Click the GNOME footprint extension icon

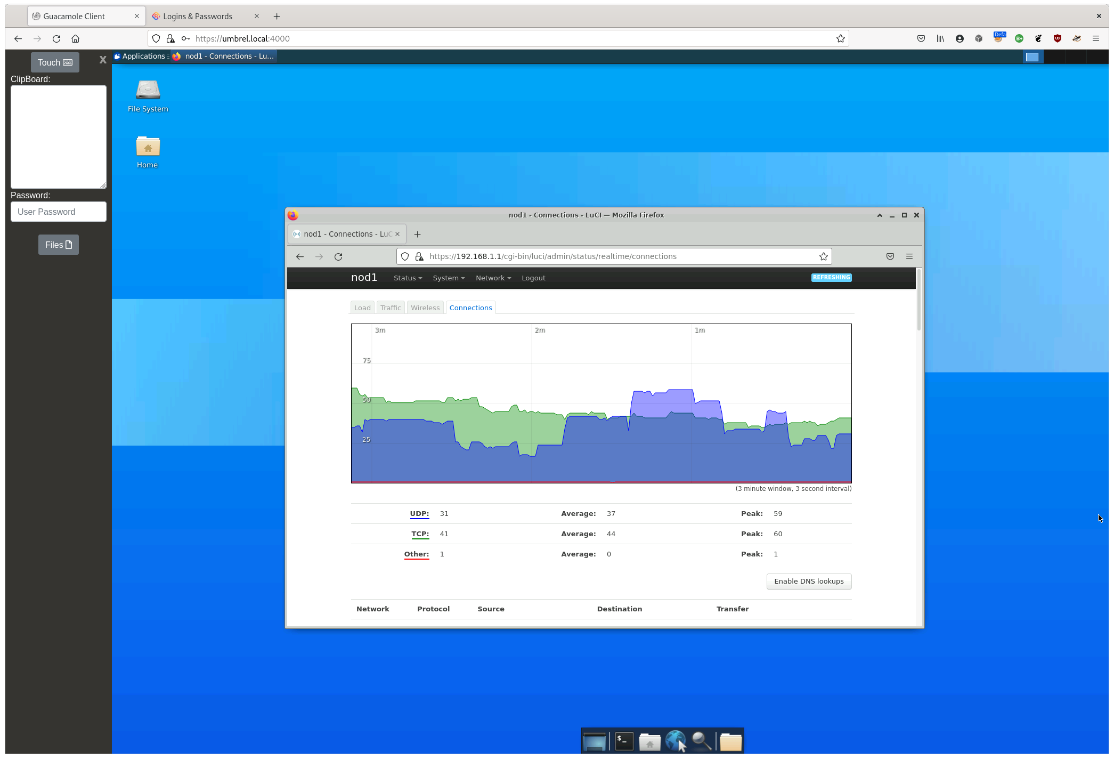click(1038, 38)
